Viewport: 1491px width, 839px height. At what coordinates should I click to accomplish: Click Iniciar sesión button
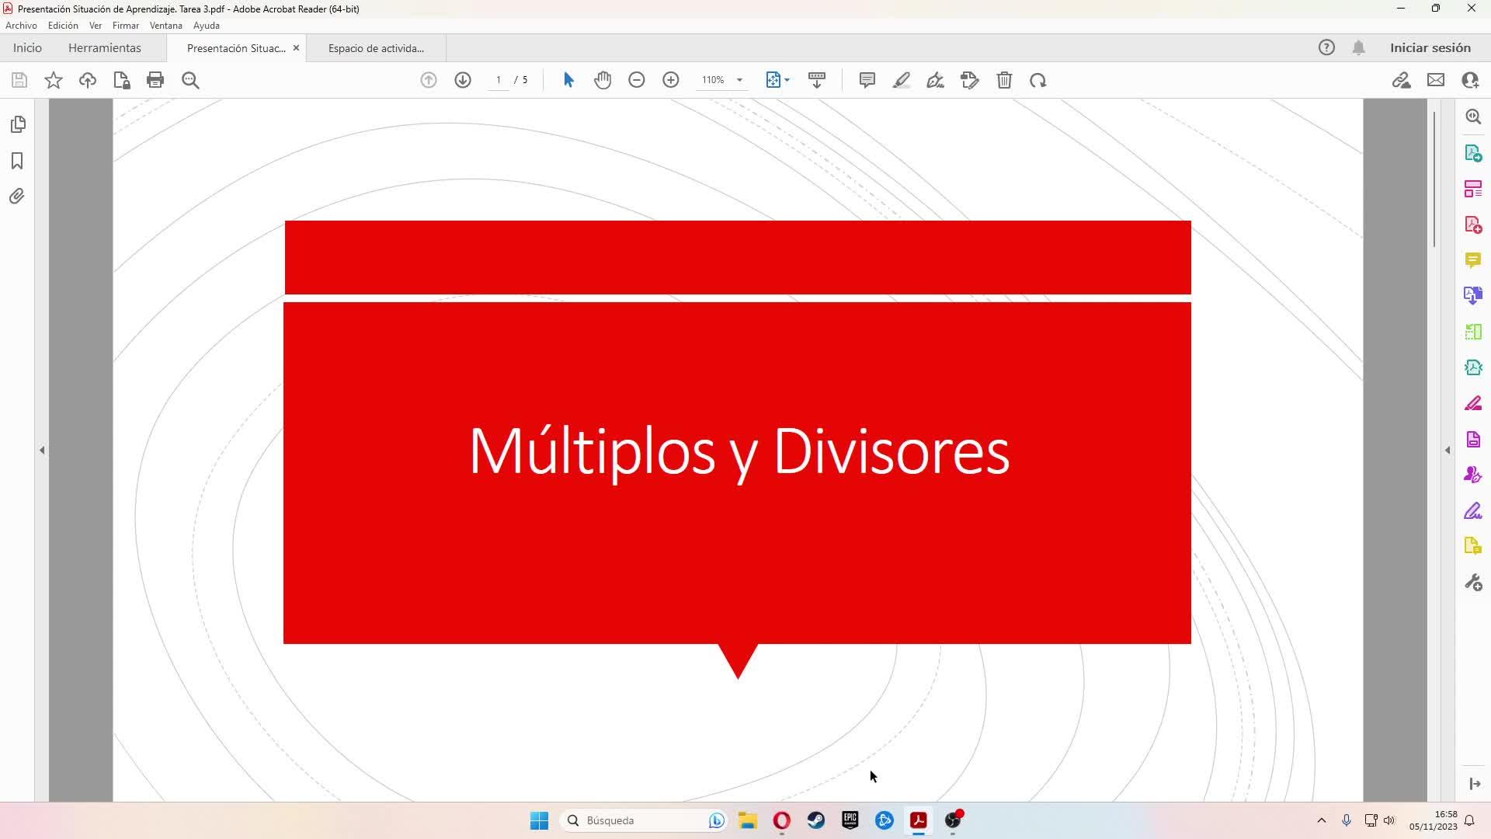(x=1430, y=48)
